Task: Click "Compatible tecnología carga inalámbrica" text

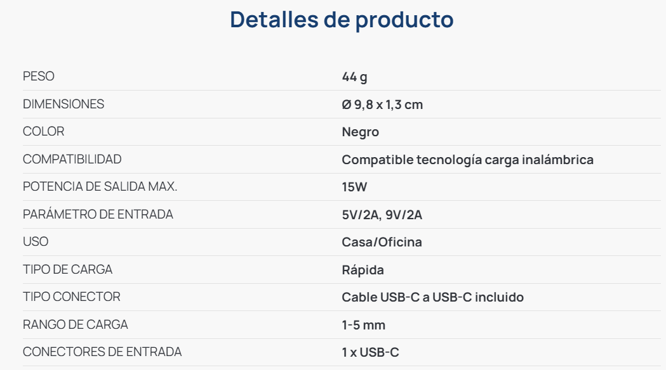Action: point(467,160)
